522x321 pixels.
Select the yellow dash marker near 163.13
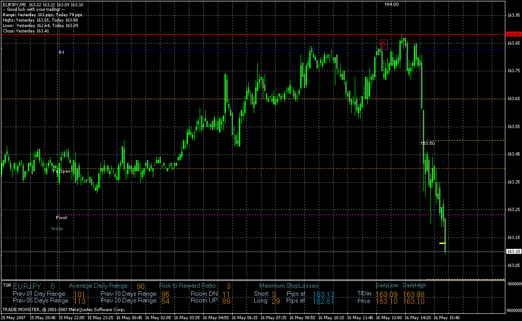(x=442, y=243)
